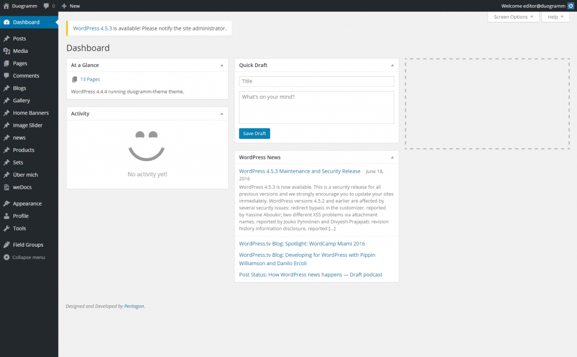Image resolution: width=577 pixels, height=357 pixels.
Task: Collapse the Activity widget
Action: click(x=221, y=114)
